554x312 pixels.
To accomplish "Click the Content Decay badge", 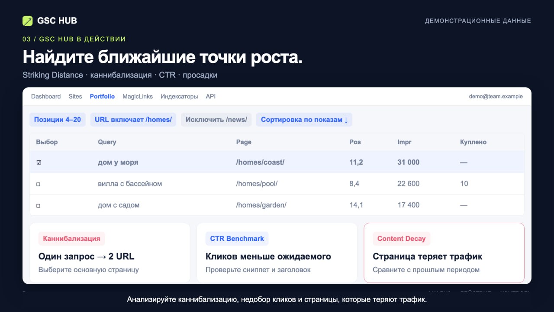I will 402,238.
